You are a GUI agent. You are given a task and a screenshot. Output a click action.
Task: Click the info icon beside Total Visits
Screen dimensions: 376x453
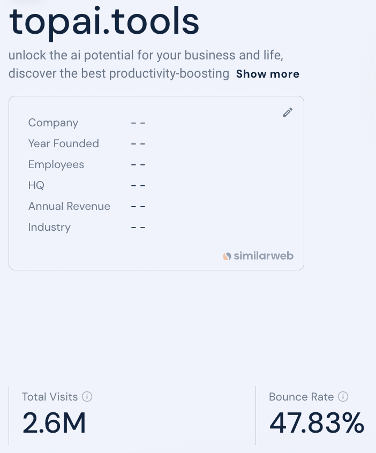87,397
